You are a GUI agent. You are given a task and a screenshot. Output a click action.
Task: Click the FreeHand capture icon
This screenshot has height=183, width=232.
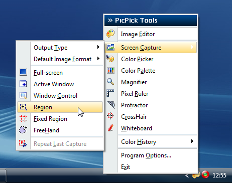pyautogui.click(x=23, y=130)
